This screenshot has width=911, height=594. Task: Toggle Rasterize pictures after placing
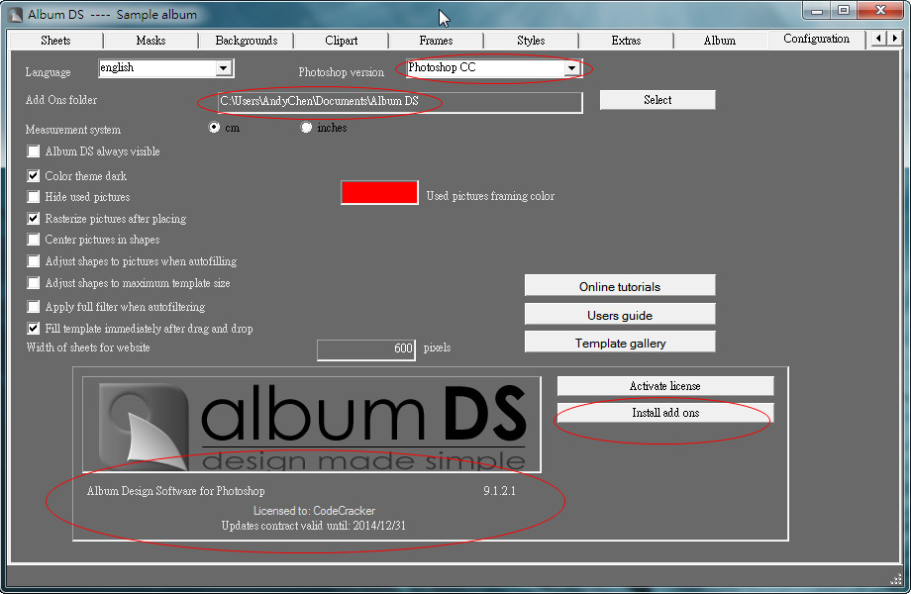(33, 219)
